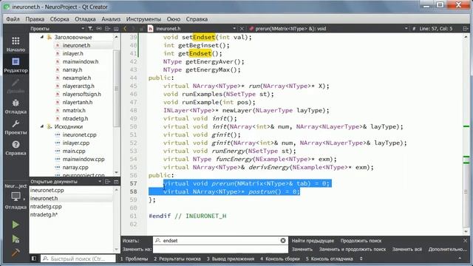Viewport: 473px width, 266px height.
Task: Split the editor view via toolbar icon
Action: [x=466, y=29]
